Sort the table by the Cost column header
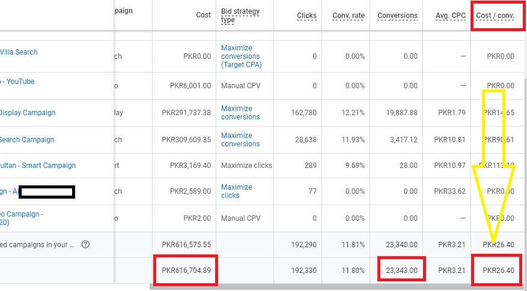This screenshot has height=291, width=527. [x=204, y=15]
